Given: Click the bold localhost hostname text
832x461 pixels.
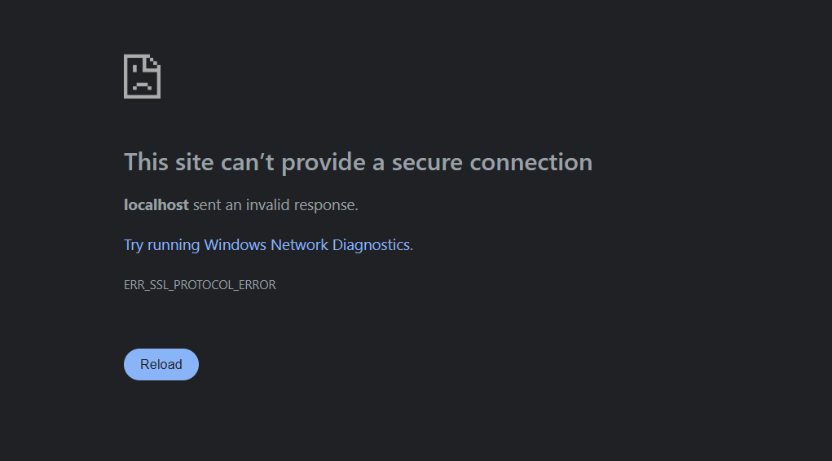Looking at the screenshot, I should pos(156,205).
